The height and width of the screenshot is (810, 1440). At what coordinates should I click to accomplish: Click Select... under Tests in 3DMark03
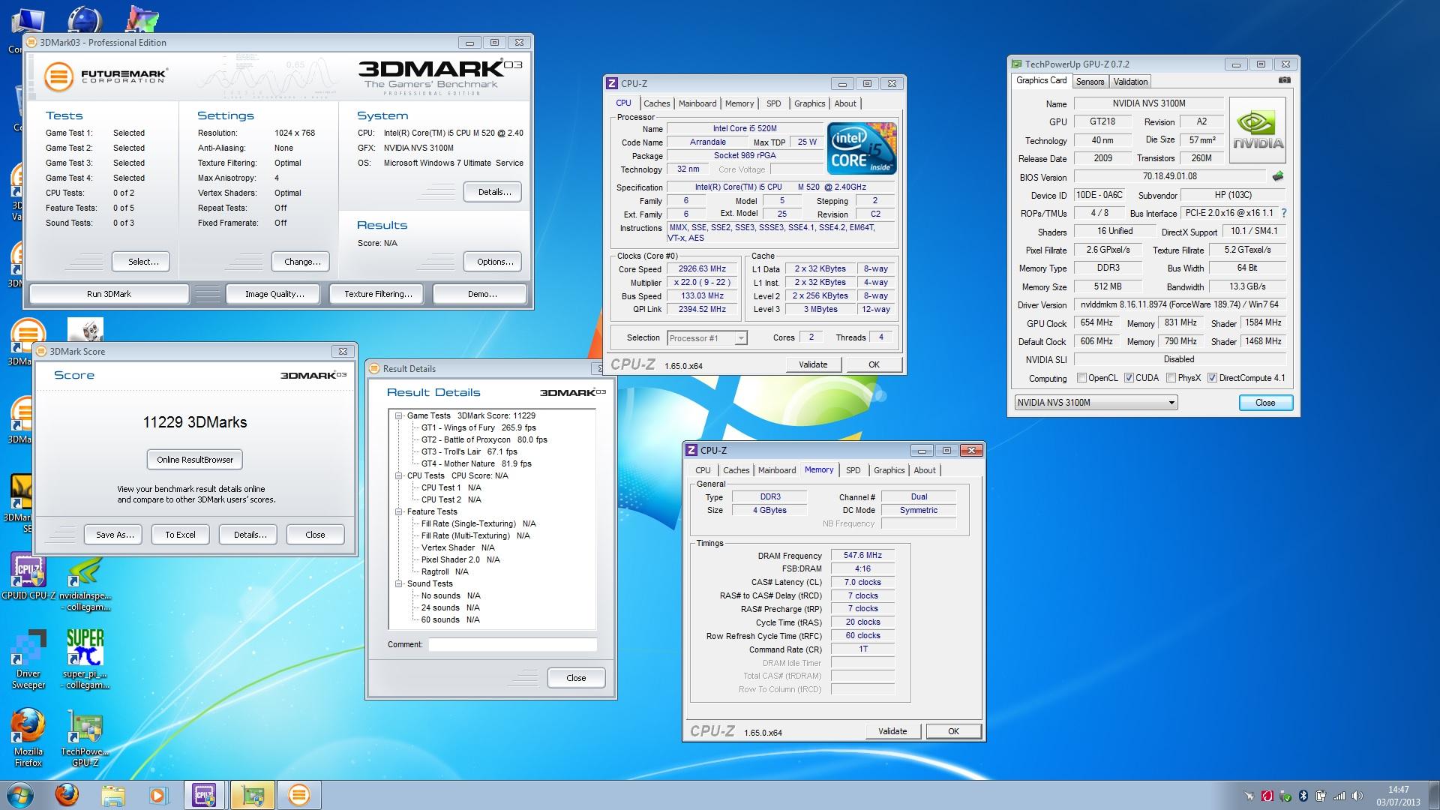pyautogui.click(x=142, y=262)
